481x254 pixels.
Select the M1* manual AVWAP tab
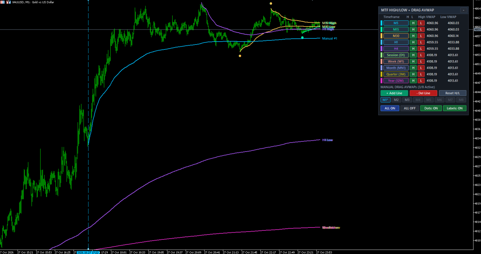coord(385,100)
